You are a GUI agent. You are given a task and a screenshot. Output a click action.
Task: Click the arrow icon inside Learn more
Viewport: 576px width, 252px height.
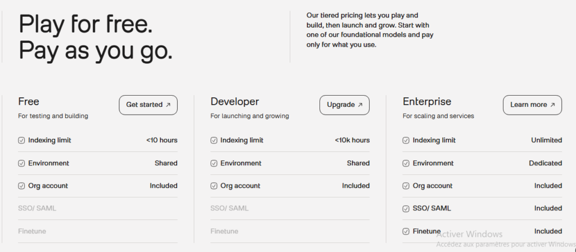tap(552, 105)
